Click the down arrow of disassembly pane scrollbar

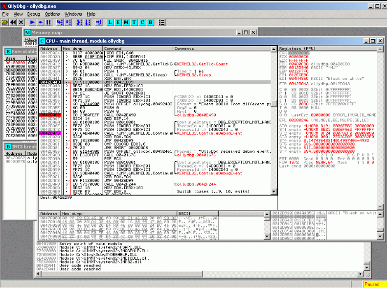(273, 192)
